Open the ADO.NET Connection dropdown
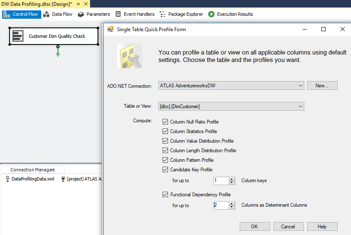 pyautogui.click(x=301, y=86)
